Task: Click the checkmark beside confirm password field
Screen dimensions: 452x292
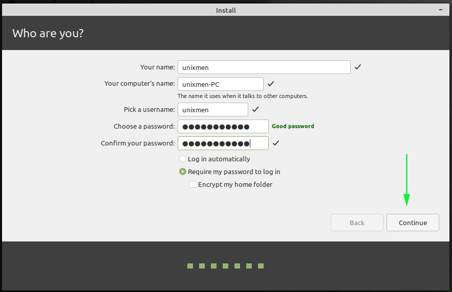Action: [276, 143]
